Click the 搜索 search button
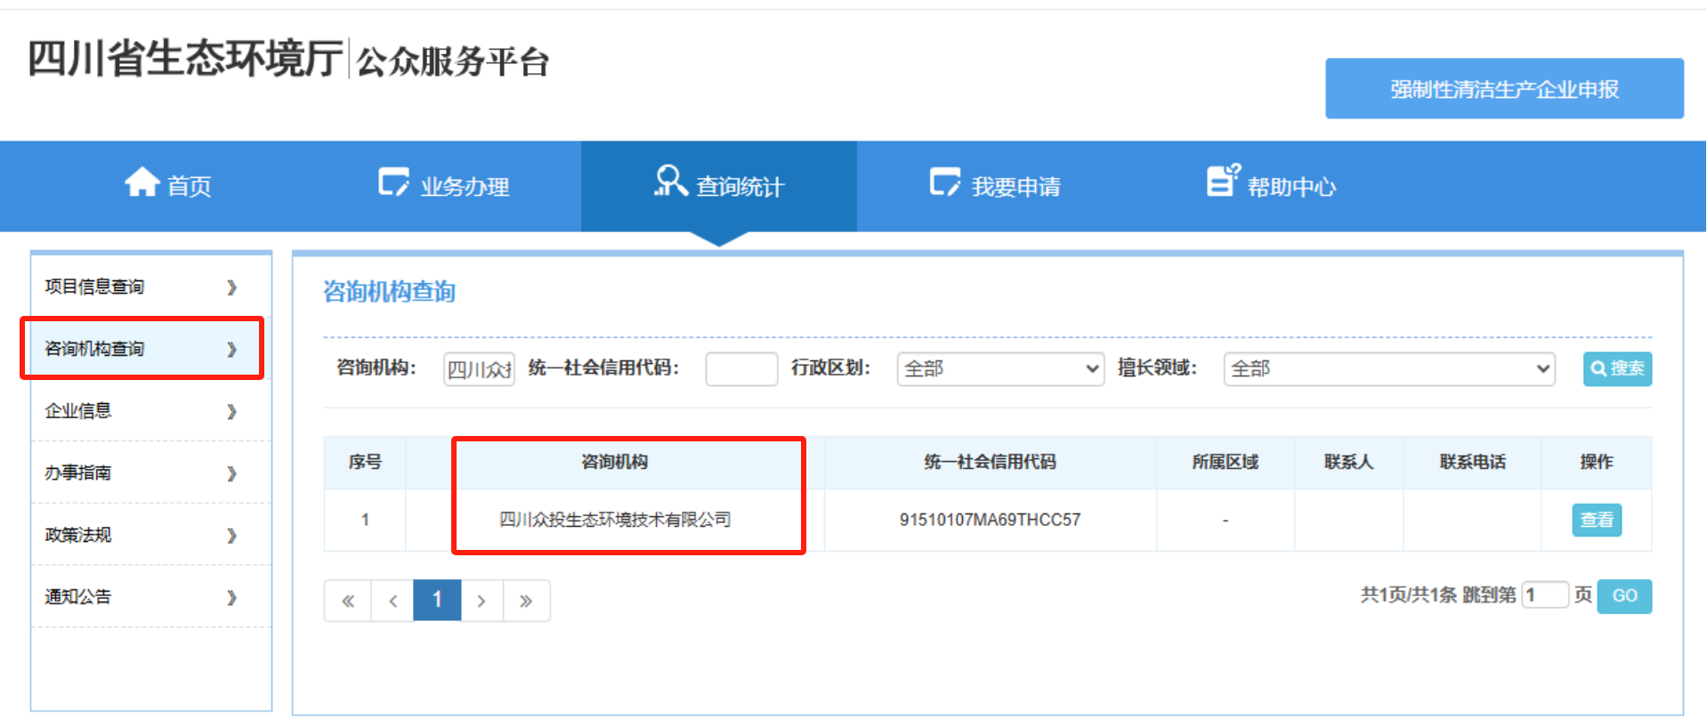The image size is (1707, 719). coord(1616,368)
